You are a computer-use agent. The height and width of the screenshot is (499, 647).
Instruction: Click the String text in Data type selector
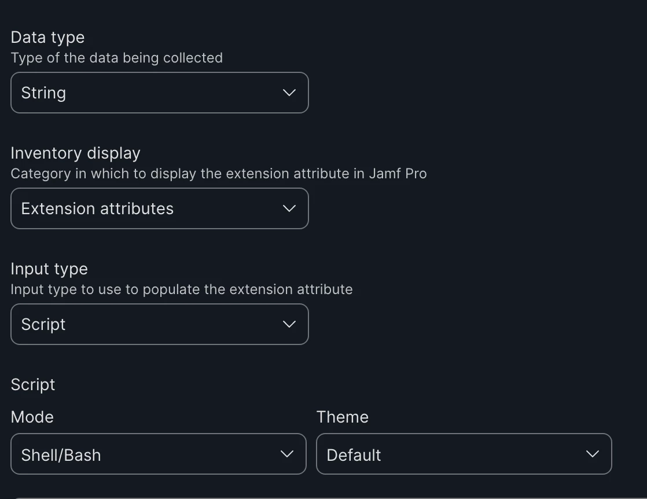click(43, 93)
